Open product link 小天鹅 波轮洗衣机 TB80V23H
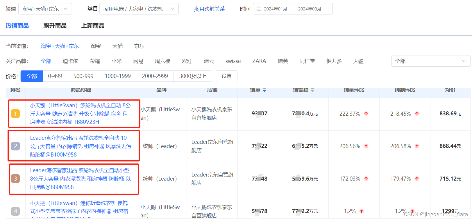Image resolution: width=472 pixels, height=220 pixels. [80, 114]
